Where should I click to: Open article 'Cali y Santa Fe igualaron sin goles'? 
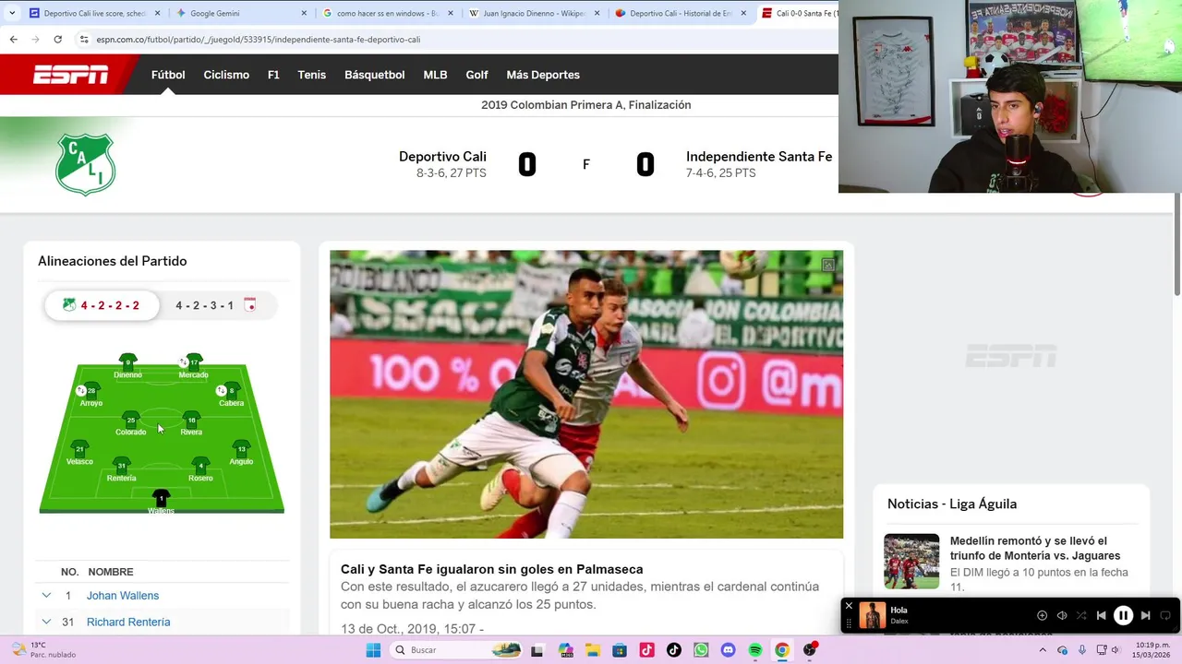tap(491, 569)
